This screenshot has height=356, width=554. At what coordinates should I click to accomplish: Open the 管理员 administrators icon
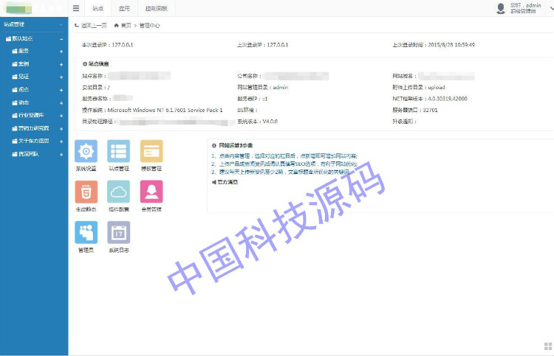[86, 232]
